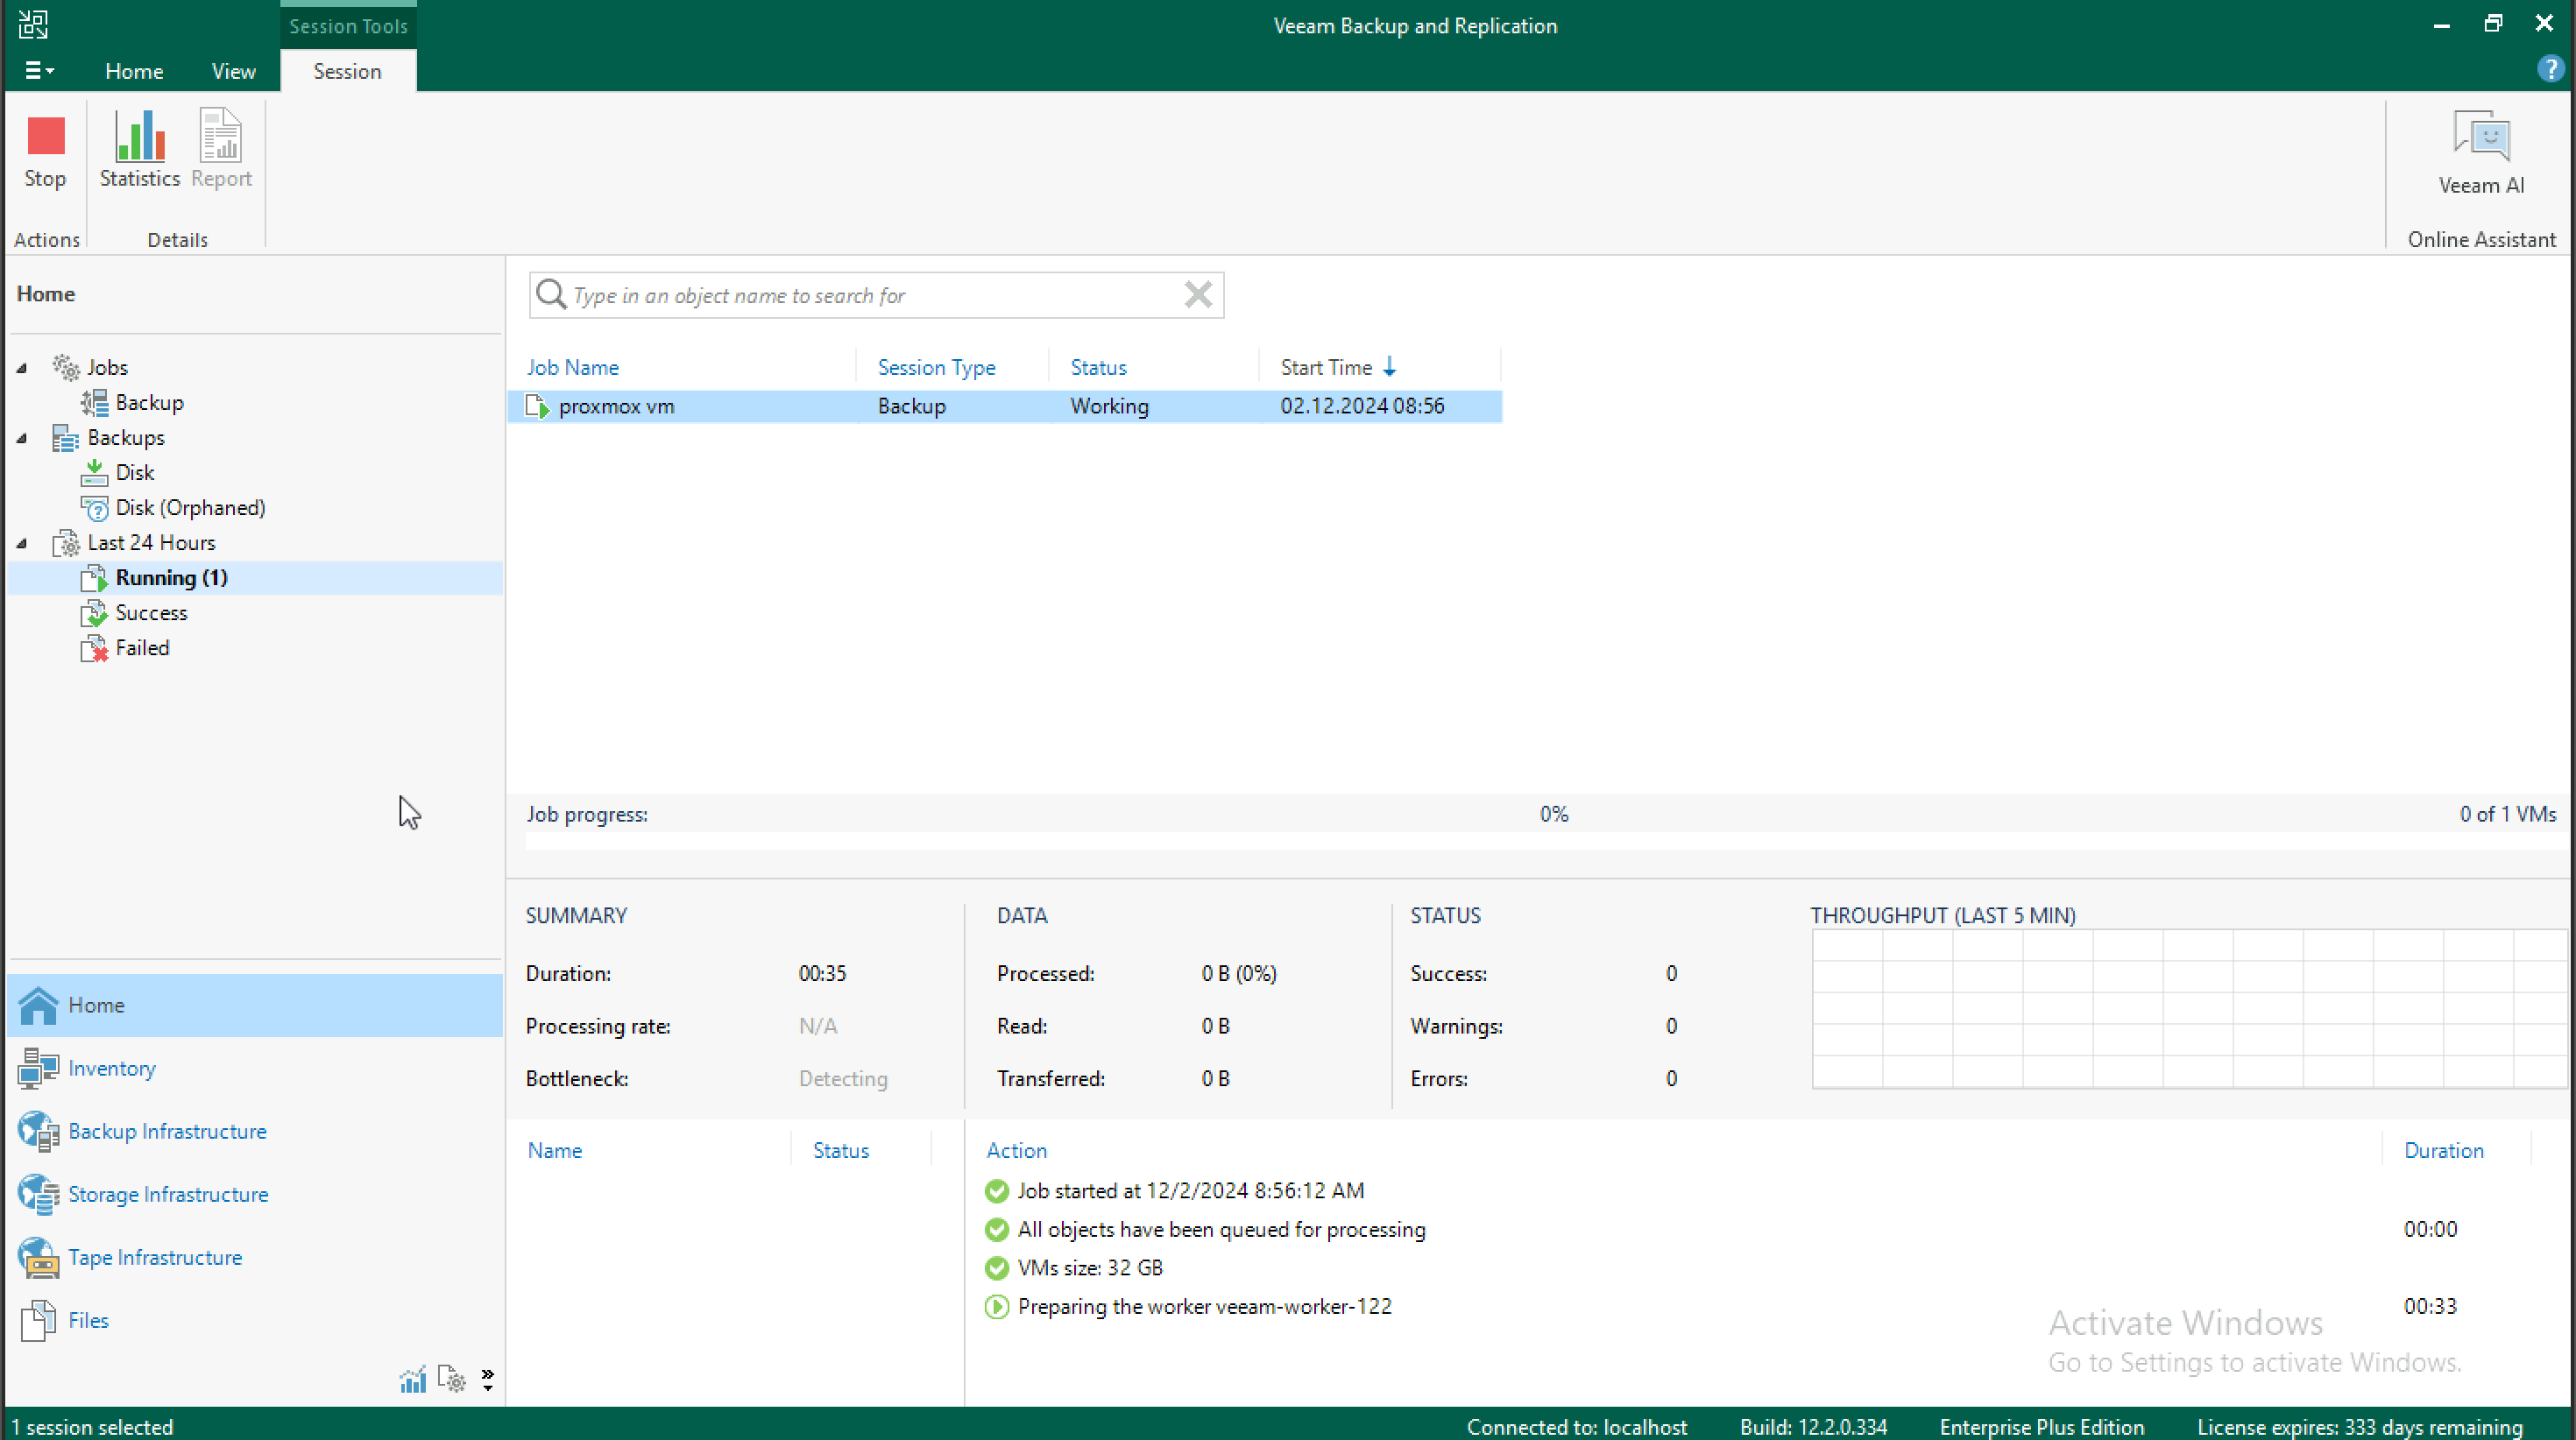
Task: Select Success jobs category
Action: (x=151, y=612)
